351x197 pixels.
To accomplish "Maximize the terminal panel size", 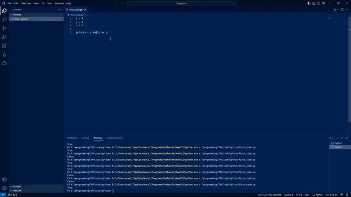I will (342, 138).
